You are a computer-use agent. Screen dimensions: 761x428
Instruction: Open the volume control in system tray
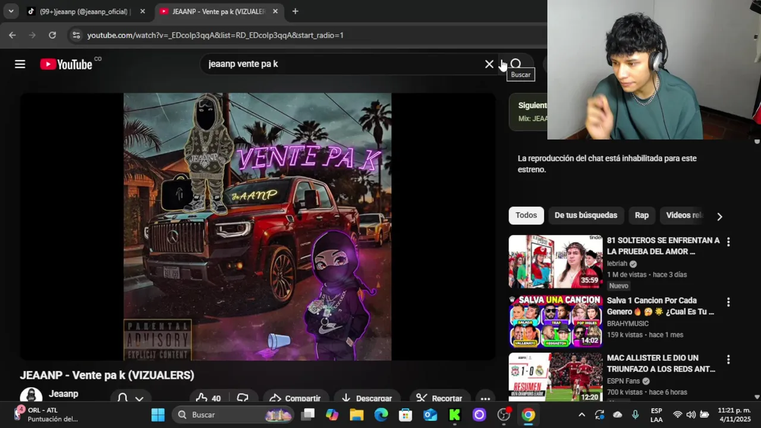point(691,415)
